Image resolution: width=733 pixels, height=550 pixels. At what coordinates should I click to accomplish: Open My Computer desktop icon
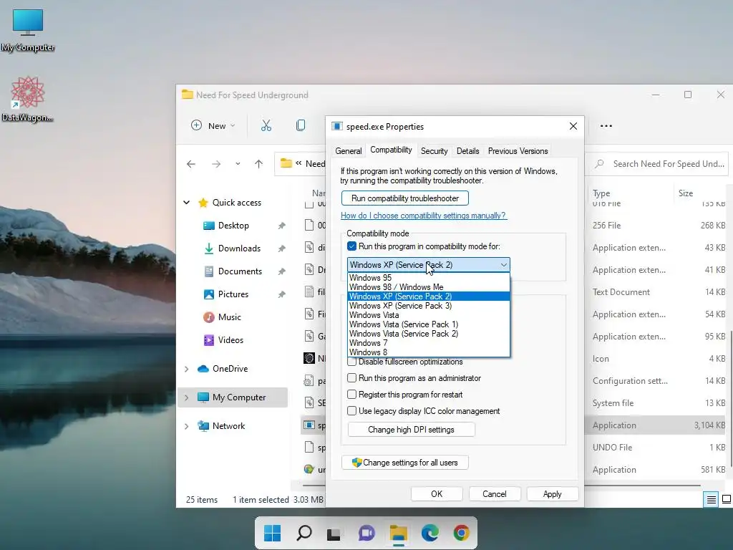click(x=28, y=30)
